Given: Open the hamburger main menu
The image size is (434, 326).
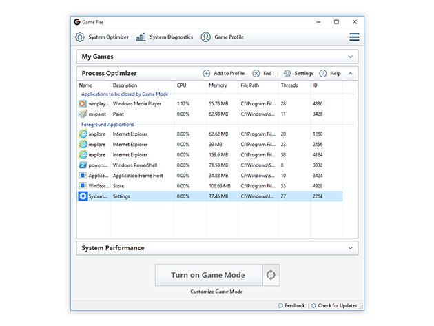Looking at the screenshot, I should coord(354,37).
